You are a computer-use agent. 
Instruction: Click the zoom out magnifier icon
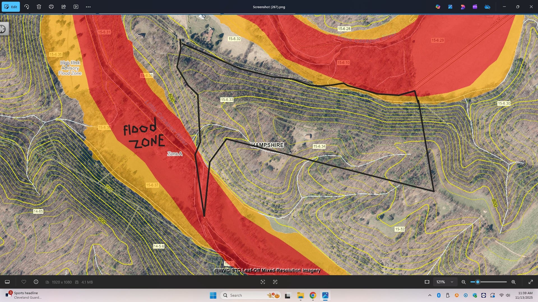click(x=464, y=282)
